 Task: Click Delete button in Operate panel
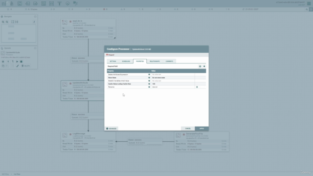pos(26,66)
